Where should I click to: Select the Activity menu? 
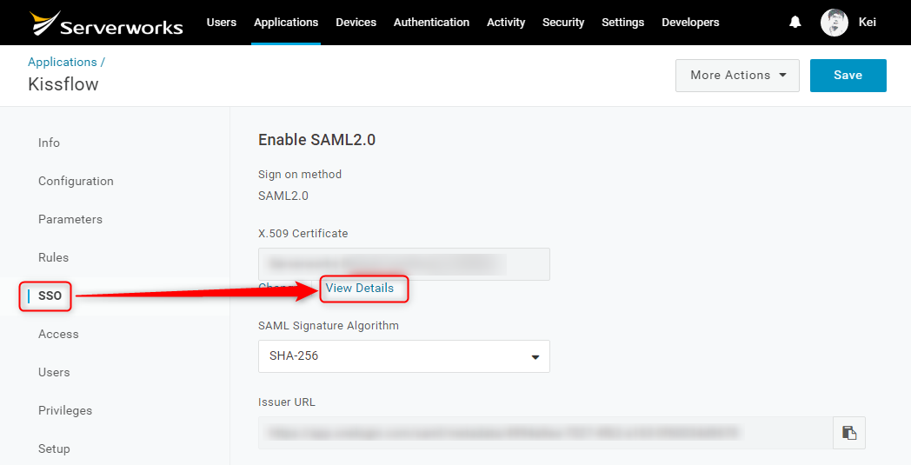coord(506,23)
